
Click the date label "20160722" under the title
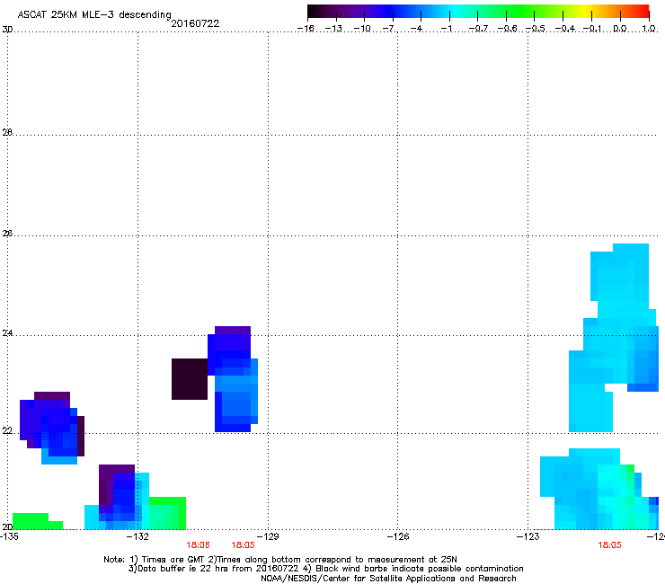[x=195, y=23]
